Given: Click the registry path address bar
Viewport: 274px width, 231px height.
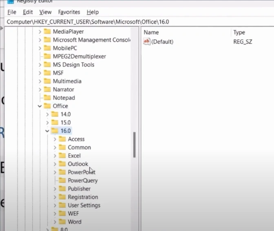Looking at the screenshot, I should (140, 22).
